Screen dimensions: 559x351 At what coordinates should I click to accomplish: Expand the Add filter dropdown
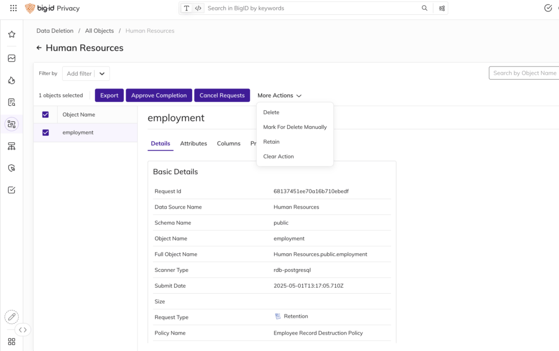click(102, 74)
